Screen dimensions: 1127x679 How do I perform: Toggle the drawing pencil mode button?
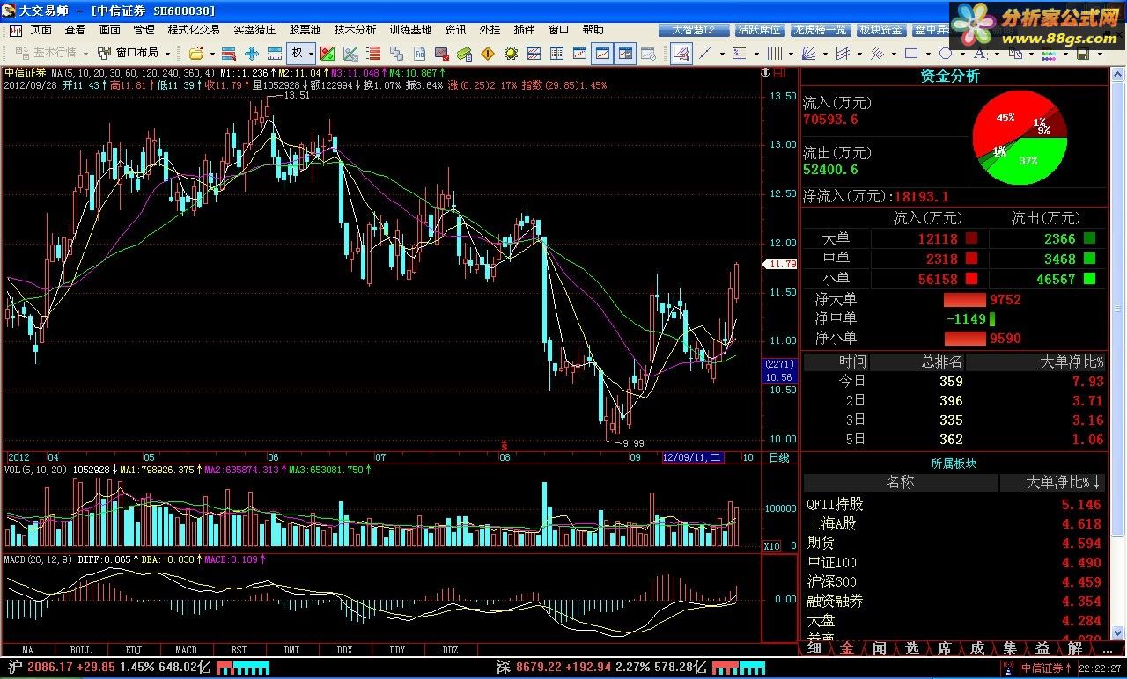tap(681, 54)
